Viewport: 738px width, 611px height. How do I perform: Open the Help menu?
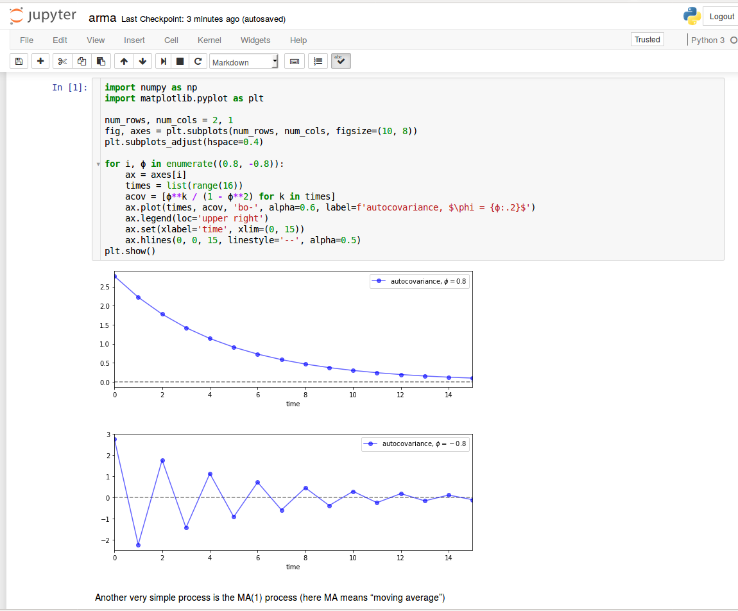click(x=298, y=40)
